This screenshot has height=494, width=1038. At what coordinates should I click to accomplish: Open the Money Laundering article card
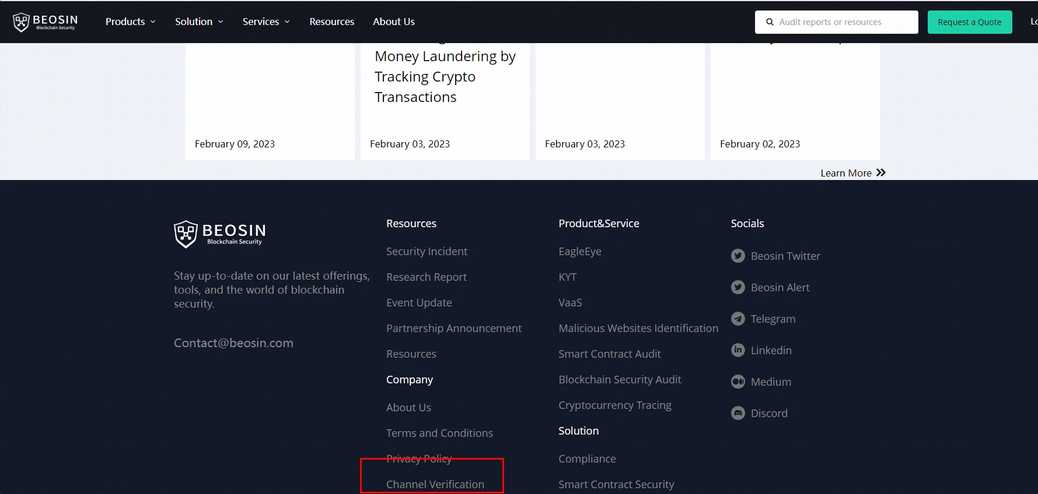(445, 99)
